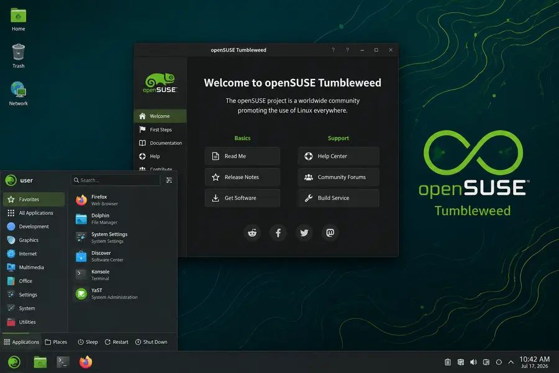This screenshot has width=559, height=373.
Task: Switch to launcher Places tab
Action: tap(56, 342)
